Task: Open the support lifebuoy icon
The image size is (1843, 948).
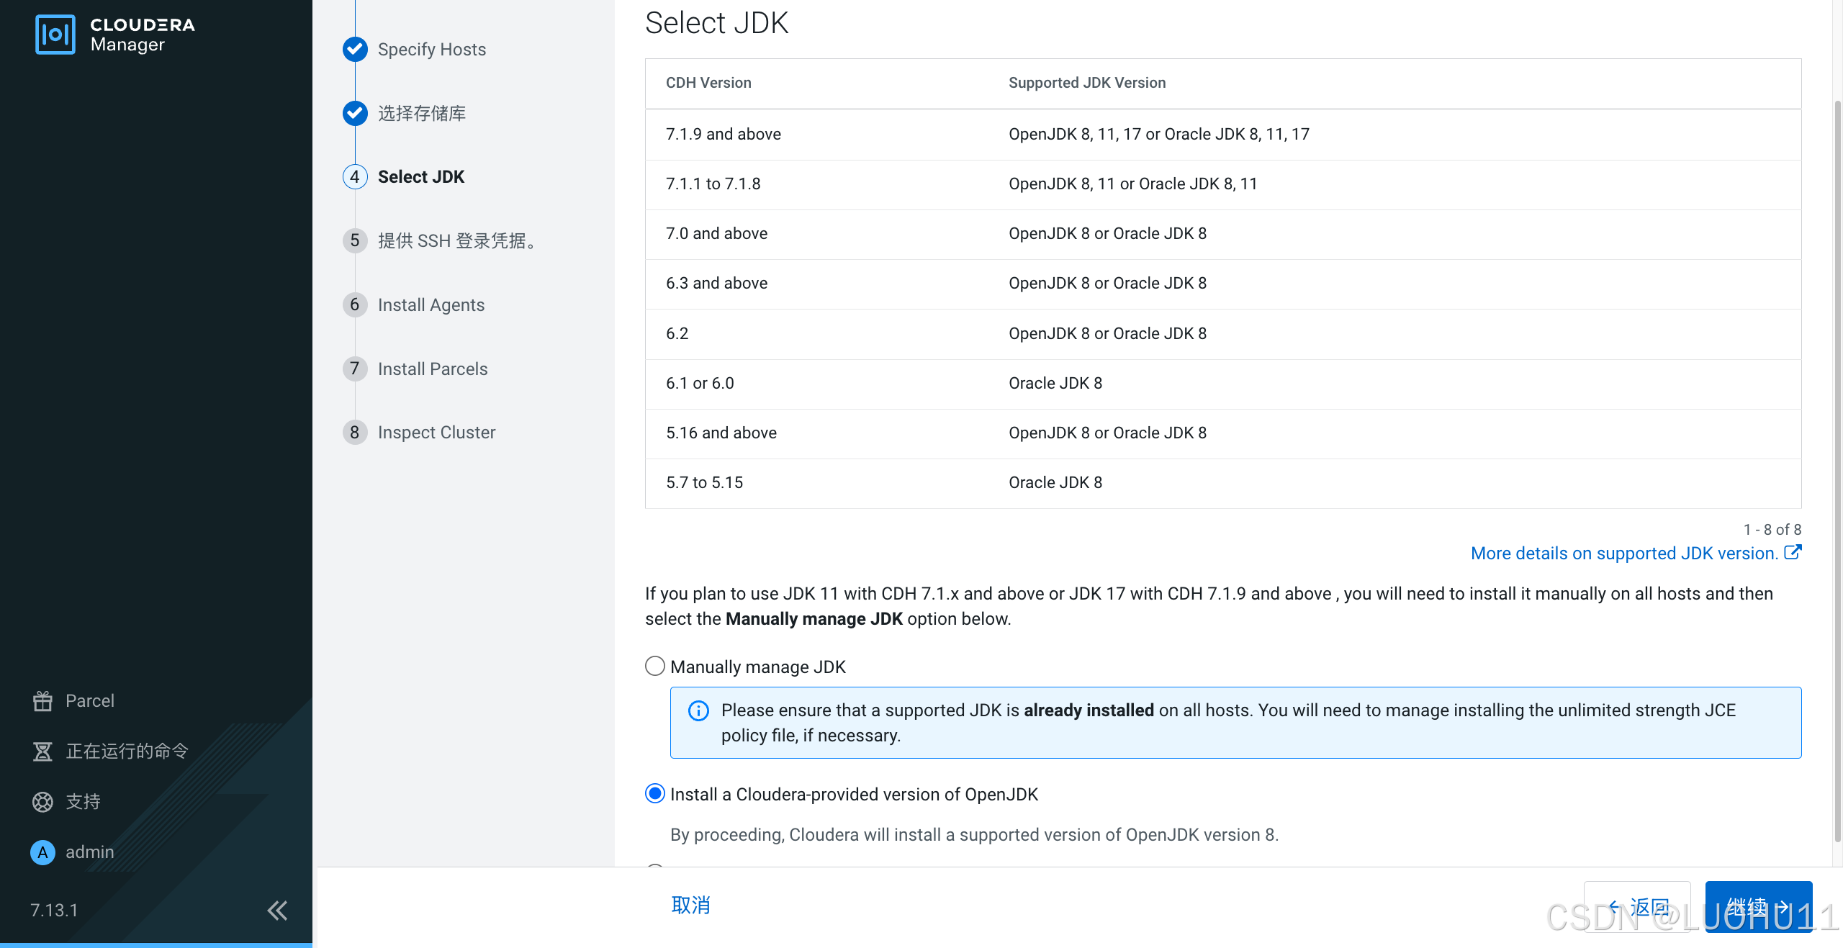Action: point(42,801)
